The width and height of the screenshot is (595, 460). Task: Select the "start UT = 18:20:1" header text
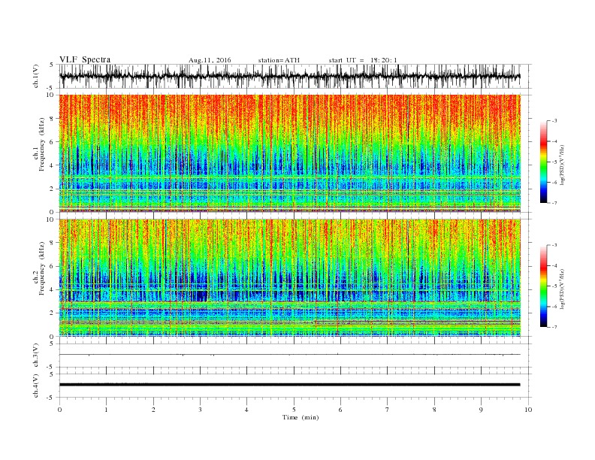363,60
